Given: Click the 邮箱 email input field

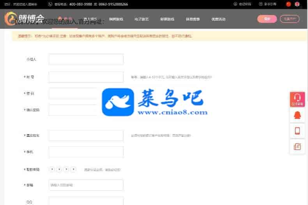Looking at the screenshot, I should pos(86,185).
